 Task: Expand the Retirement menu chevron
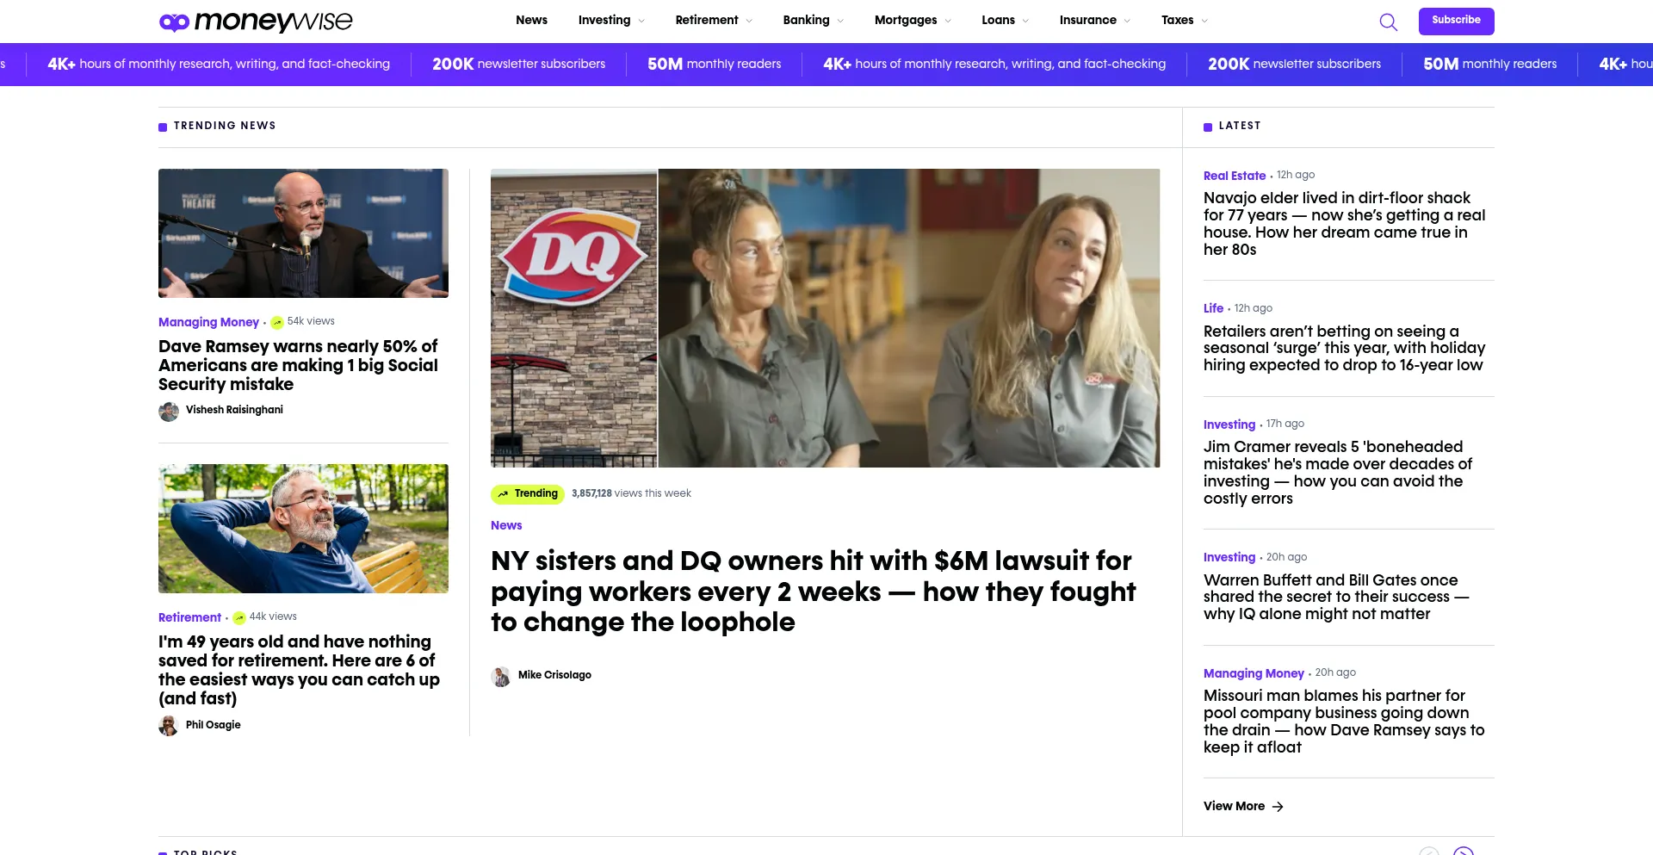749,22
